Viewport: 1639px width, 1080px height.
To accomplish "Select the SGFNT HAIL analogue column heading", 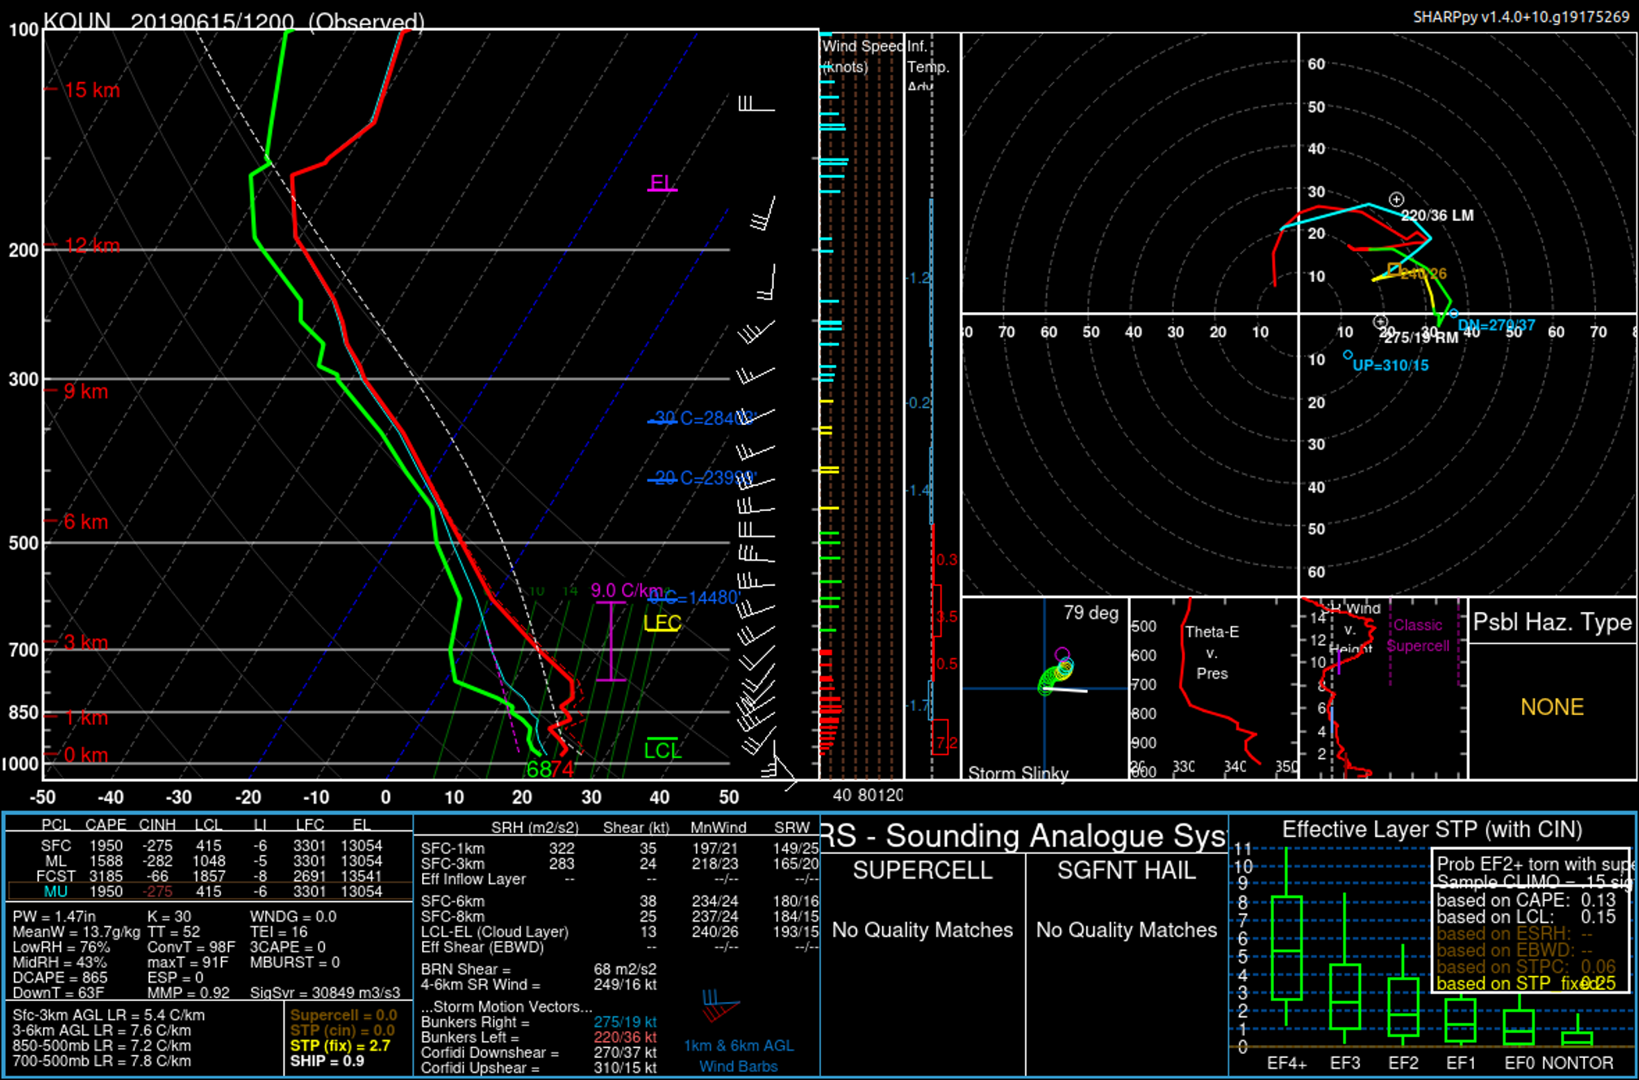I will pyautogui.click(x=1125, y=870).
